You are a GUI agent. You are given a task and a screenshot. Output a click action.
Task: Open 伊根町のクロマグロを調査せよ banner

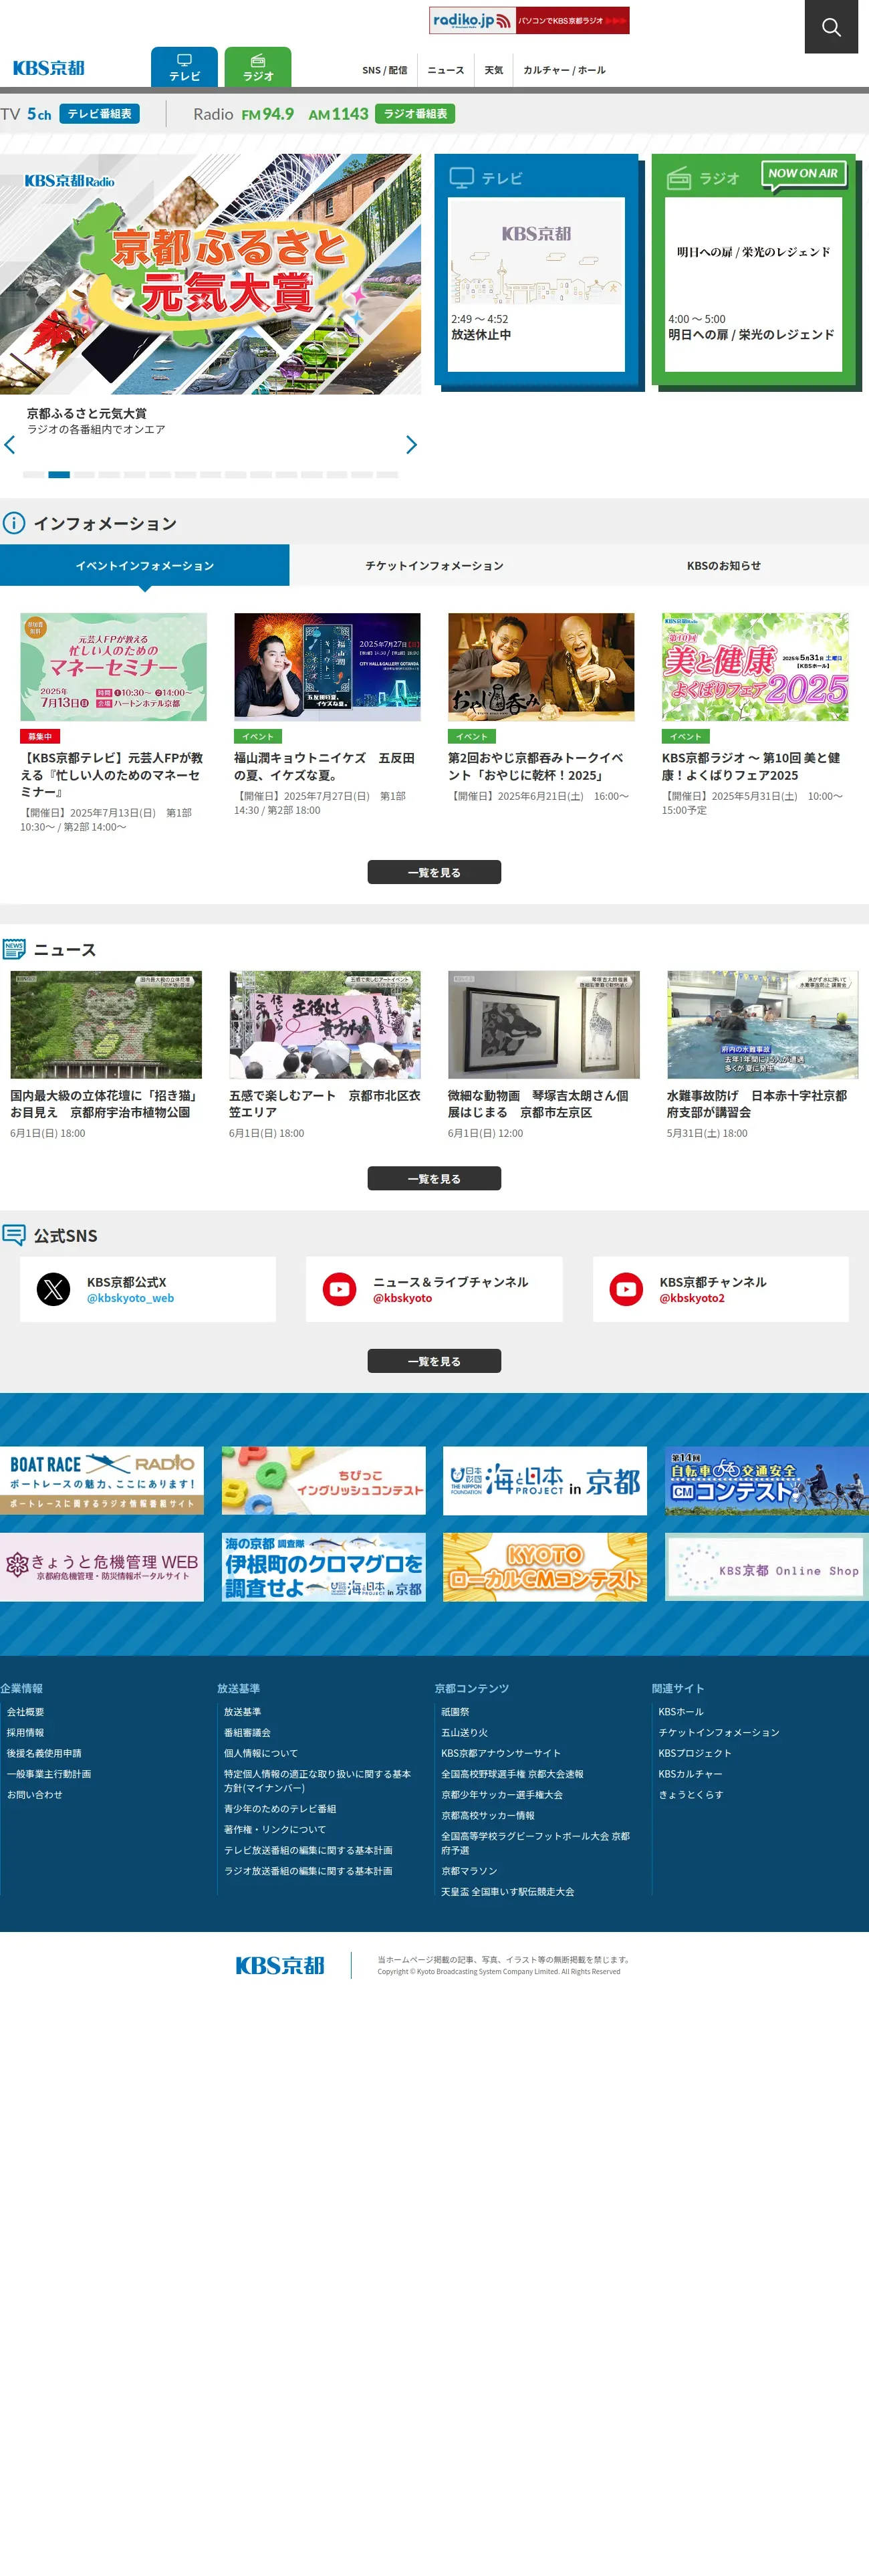point(323,1567)
